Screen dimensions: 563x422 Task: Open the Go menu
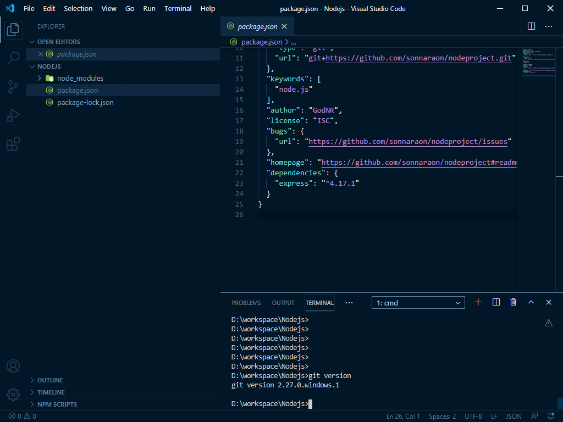[x=130, y=8]
